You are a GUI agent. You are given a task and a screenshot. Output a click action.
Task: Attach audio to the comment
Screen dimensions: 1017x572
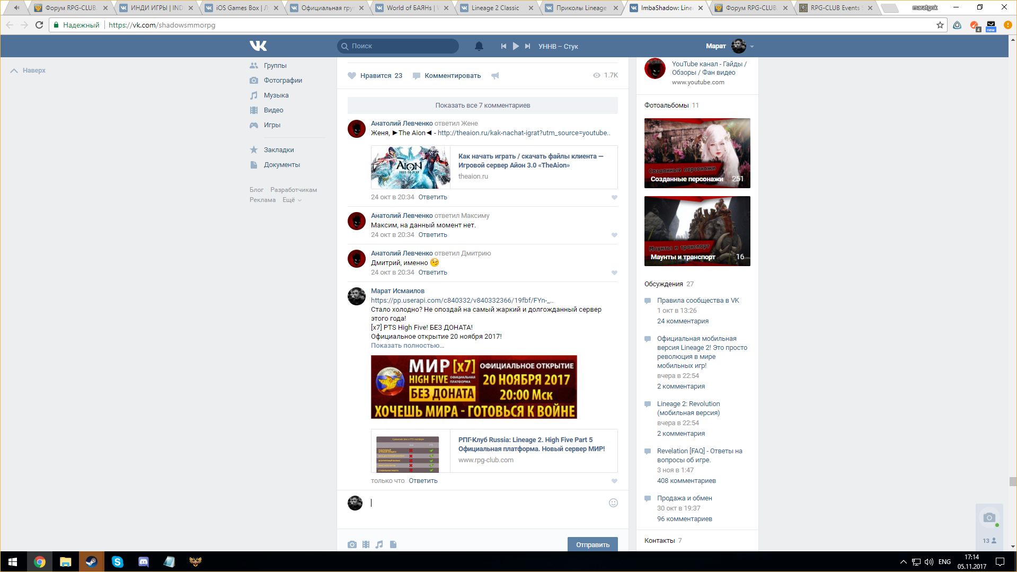(x=379, y=544)
